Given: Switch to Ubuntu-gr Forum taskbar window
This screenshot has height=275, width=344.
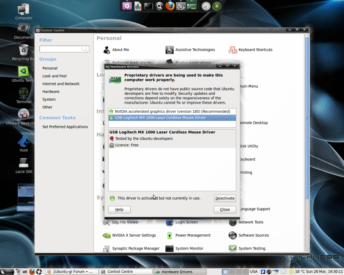Looking at the screenshot, I should [x=72, y=272].
